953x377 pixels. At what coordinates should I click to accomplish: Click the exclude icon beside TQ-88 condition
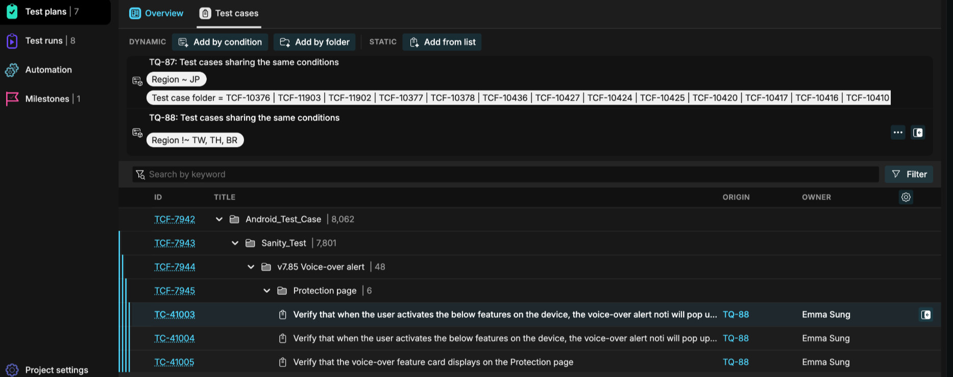[x=918, y=133]
